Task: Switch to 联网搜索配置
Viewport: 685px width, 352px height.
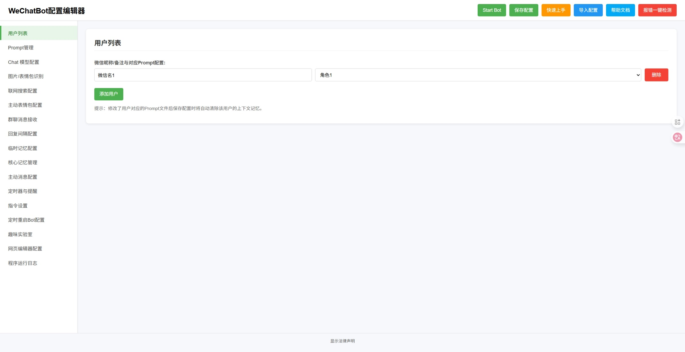Action: 39,91
